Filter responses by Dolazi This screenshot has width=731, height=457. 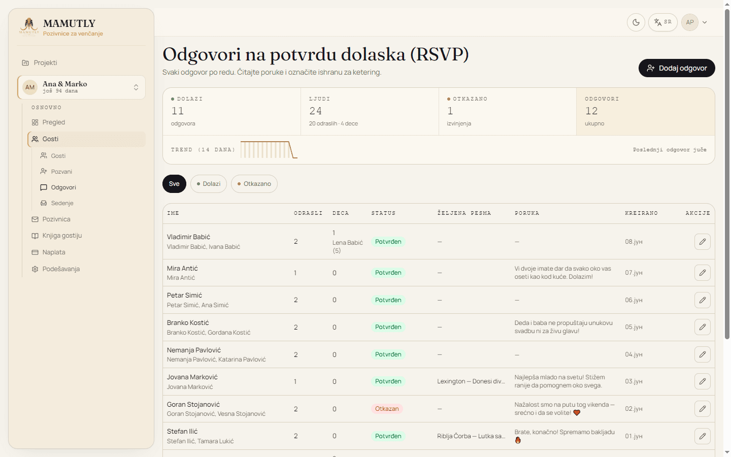[209, 184]
